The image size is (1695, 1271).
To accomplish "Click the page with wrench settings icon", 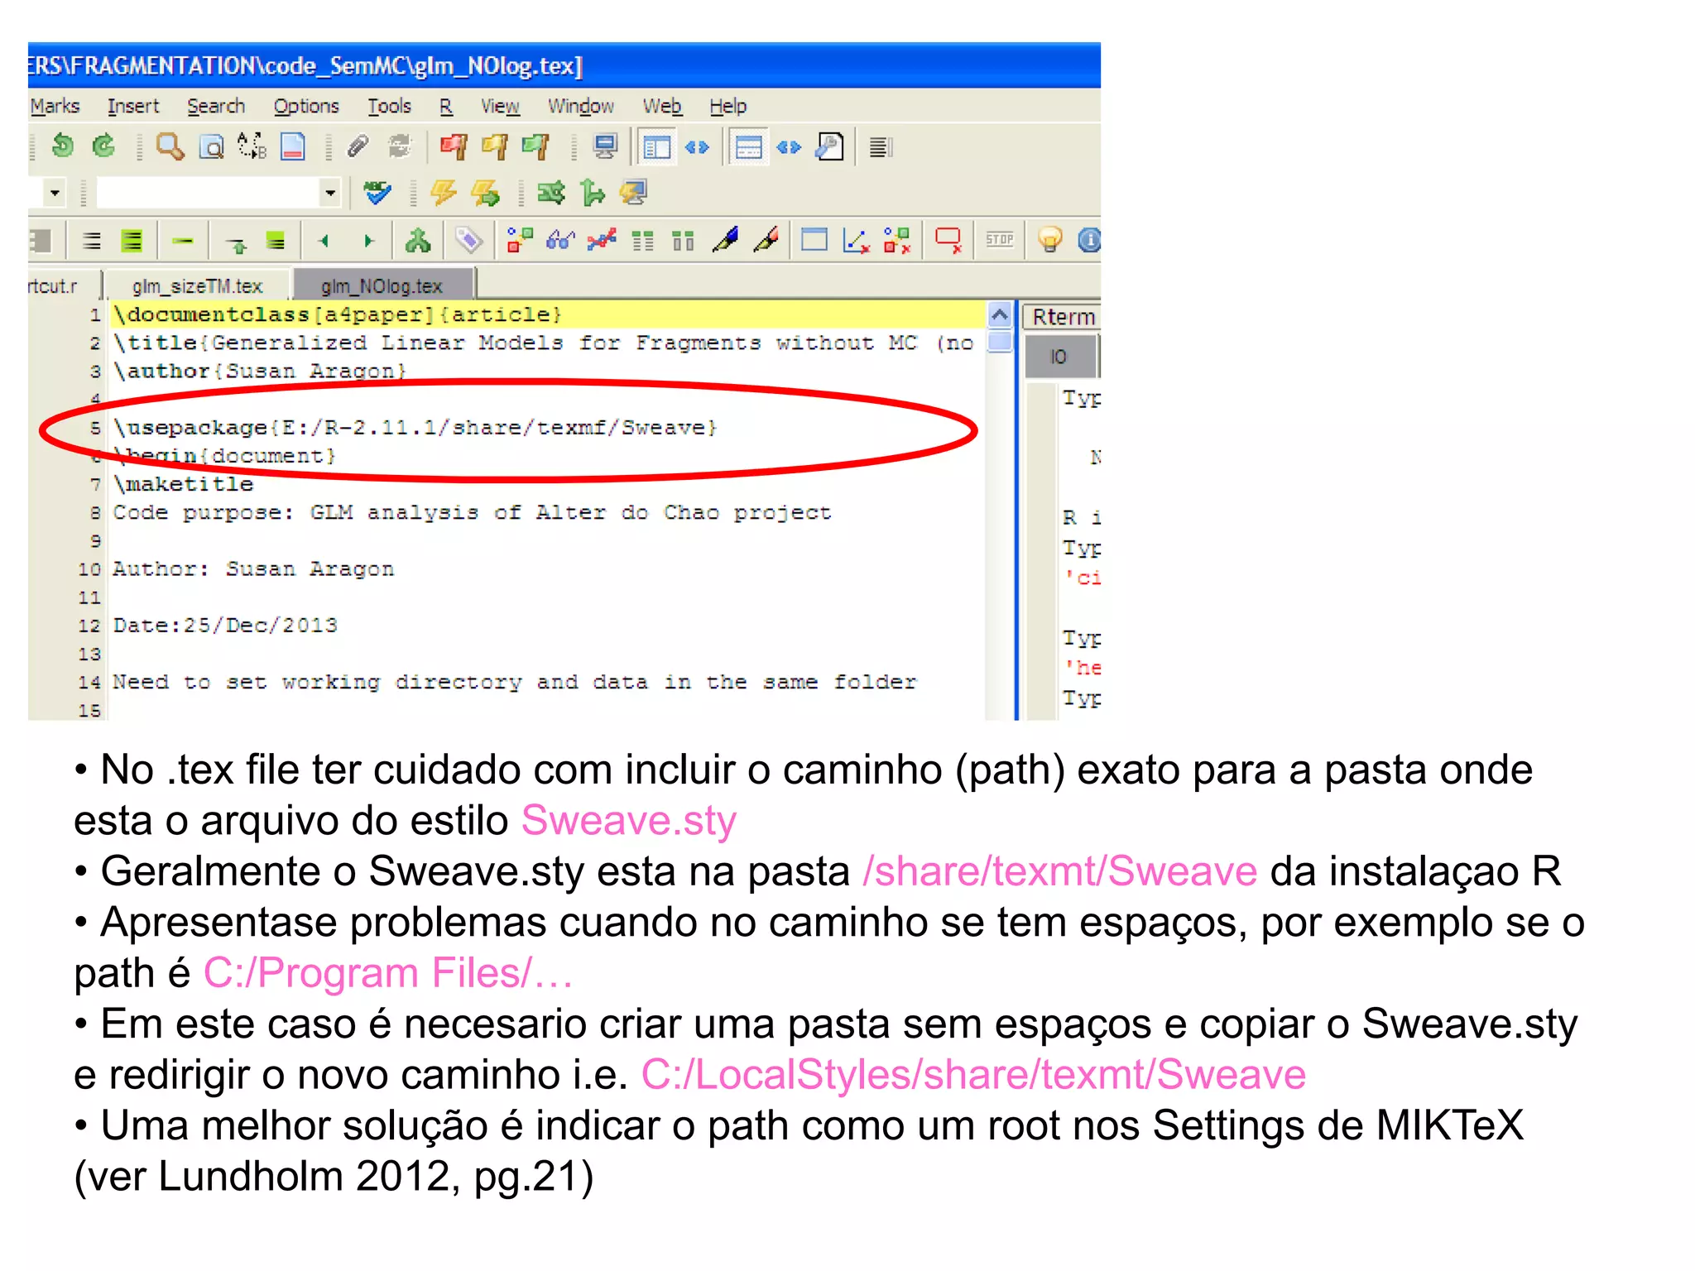I will pyautogui.click(x=829, y=147).
